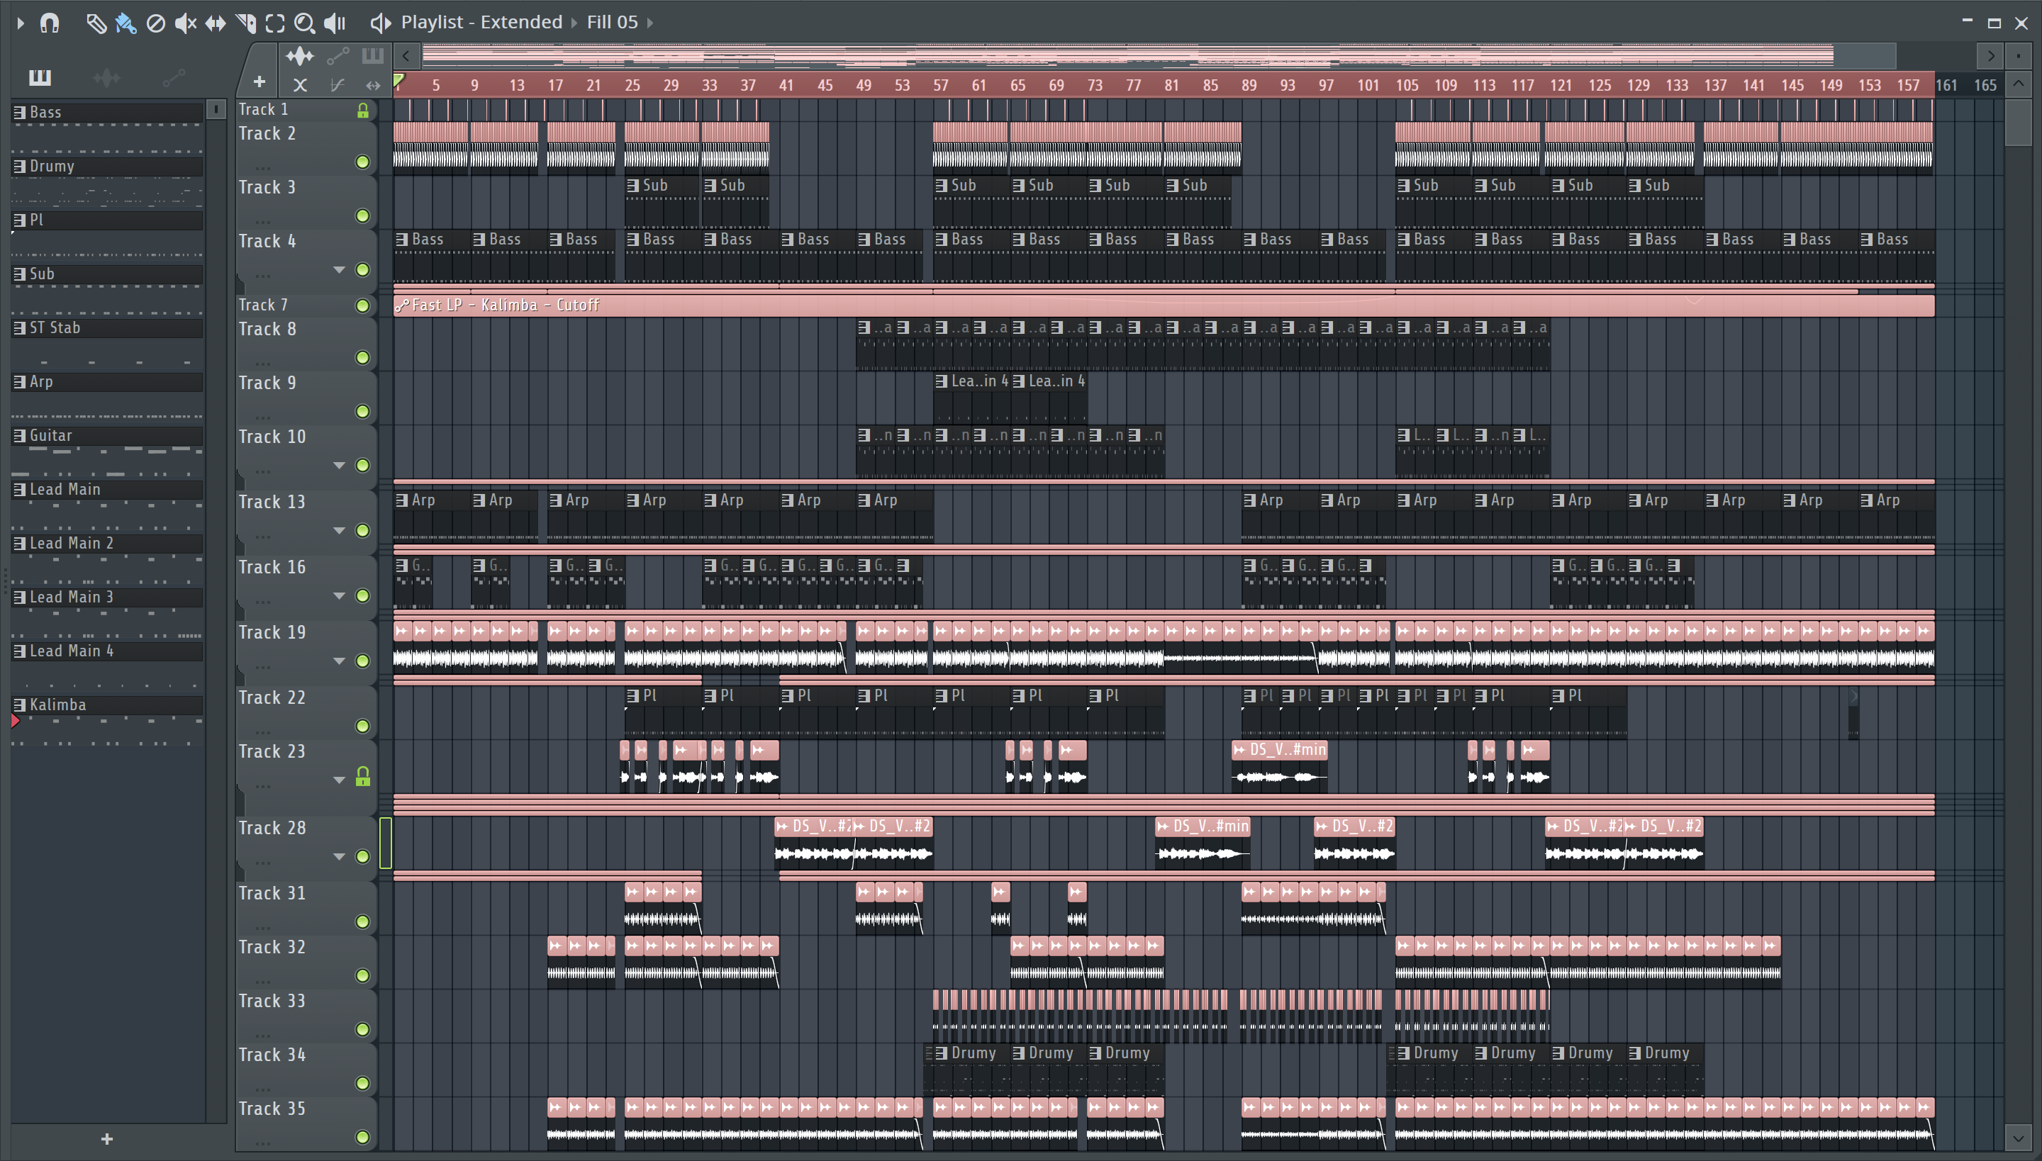Select the Slice tool
The width and height of the screenshot is (2042, 1161).
(x=245, y=23)
